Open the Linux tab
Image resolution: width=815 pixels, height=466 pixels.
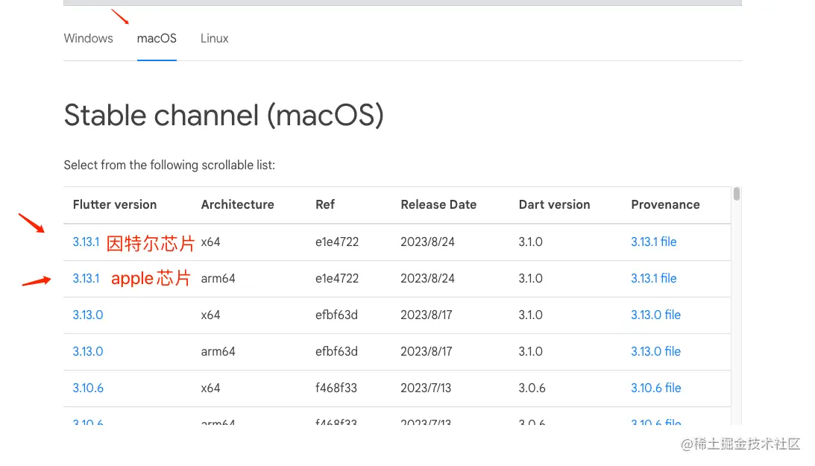(x=214, y=39)
